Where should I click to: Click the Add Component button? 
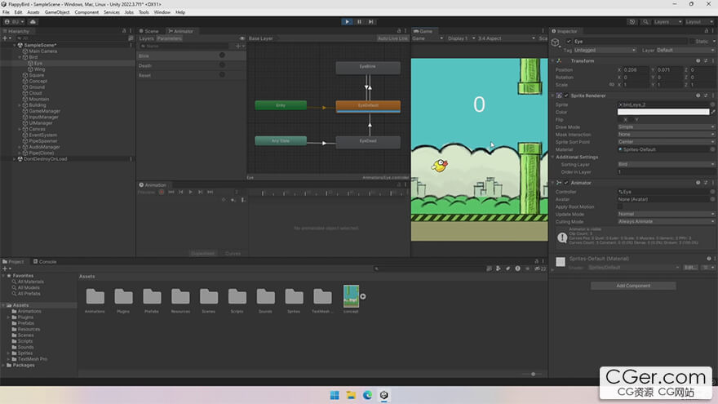632,286
